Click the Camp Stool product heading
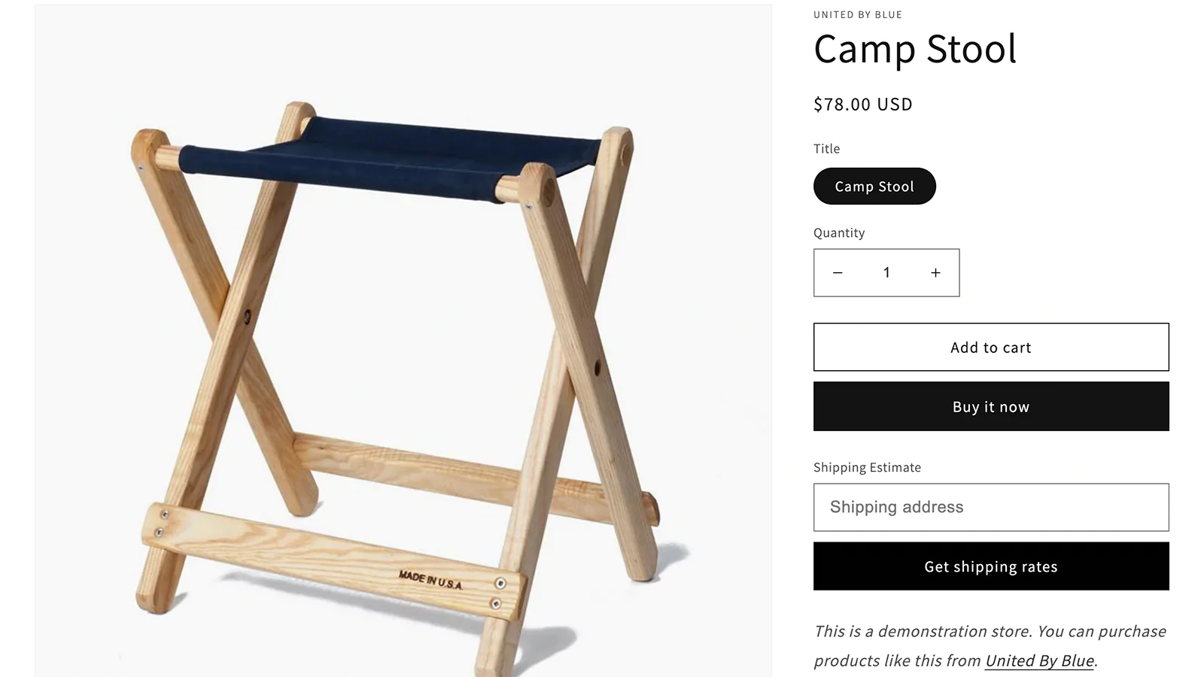Screen dimensions: 1204x677 coord(915,49)
